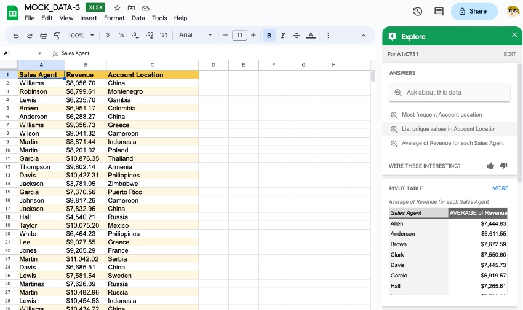
Task: Open the Help menu
Action: tap(180, 18)
